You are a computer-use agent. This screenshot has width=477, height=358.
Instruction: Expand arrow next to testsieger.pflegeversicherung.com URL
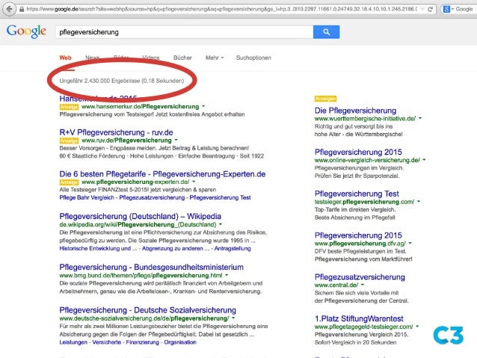tap(419, 201)
